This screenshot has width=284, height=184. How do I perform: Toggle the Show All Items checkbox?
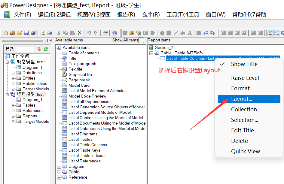coord(141,40)
